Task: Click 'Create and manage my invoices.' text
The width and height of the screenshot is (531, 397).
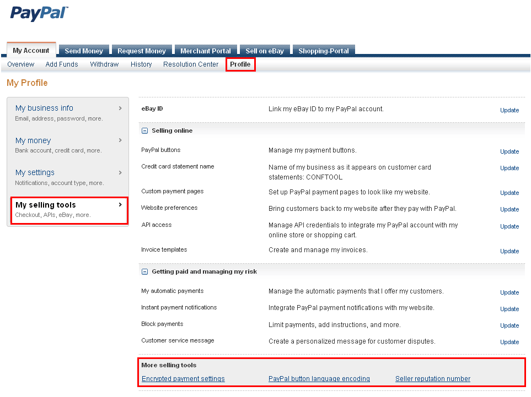Action: point(318,250)
